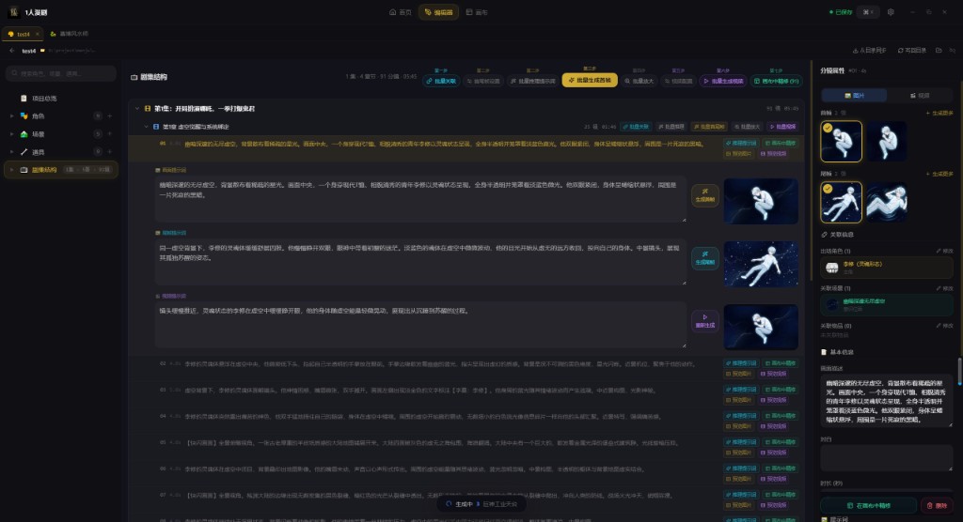Expand the 道具 tree node

11,152
